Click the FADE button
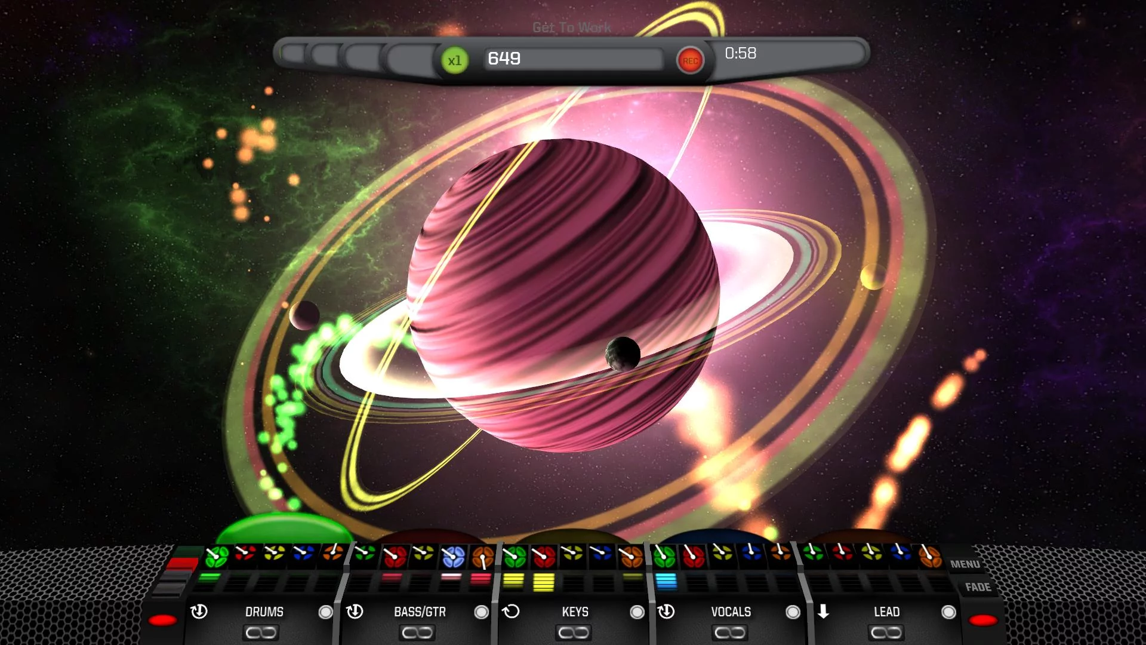This screenshot has width=1146, height=645. pyautogui.click(x=978, y=587)
